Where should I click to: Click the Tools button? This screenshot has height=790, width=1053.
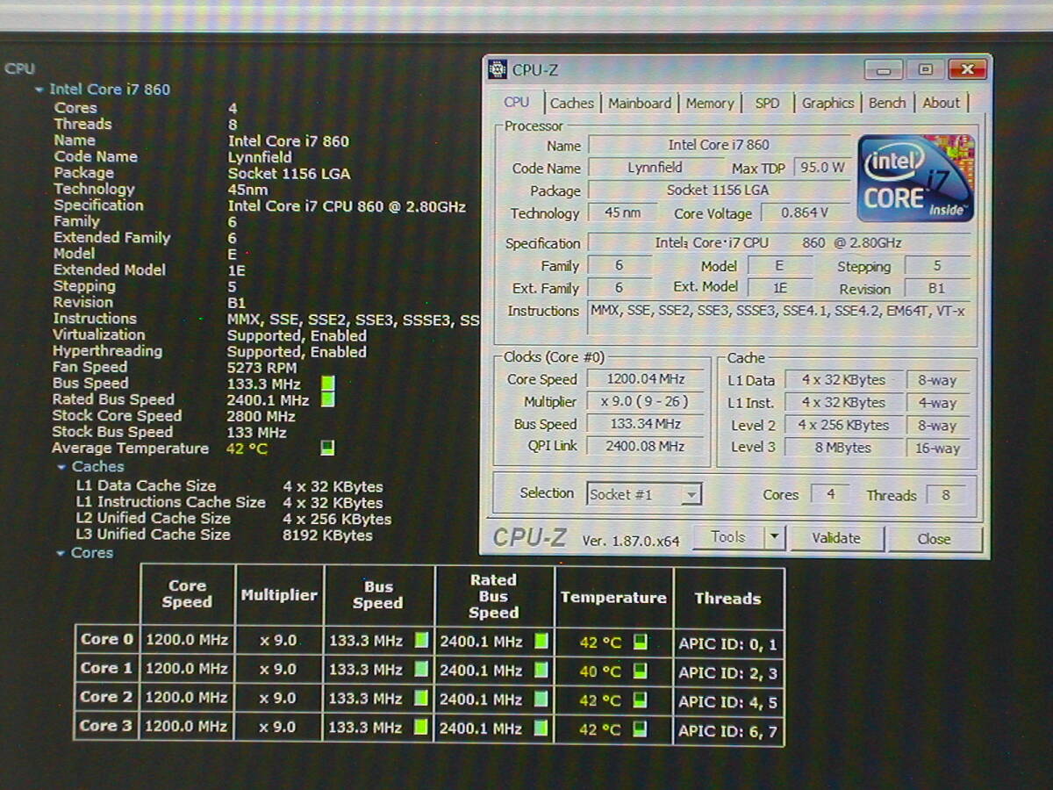[727, 537]
